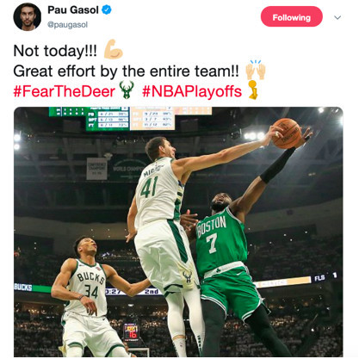Click the Bucks 34 jersey in the photo
This screenshot has width=359, height=359.
pos(89,287)
